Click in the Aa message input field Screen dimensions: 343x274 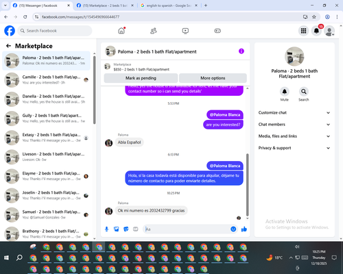pyautogui.click(x=187, y=229)
